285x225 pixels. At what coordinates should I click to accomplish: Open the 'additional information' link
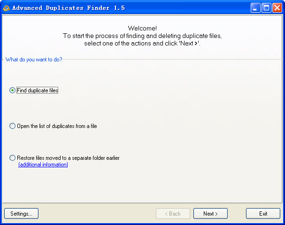[x=43, y=165]
